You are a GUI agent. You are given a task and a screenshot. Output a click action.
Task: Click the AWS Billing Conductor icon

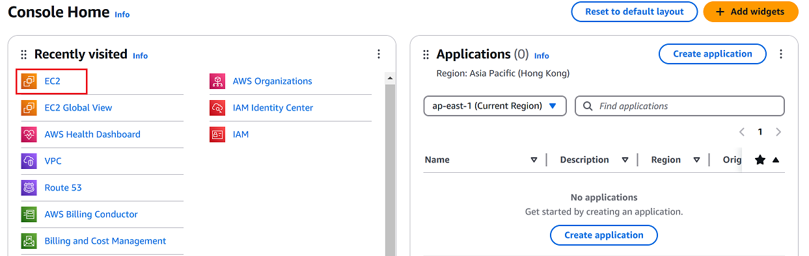click(29, 214)
